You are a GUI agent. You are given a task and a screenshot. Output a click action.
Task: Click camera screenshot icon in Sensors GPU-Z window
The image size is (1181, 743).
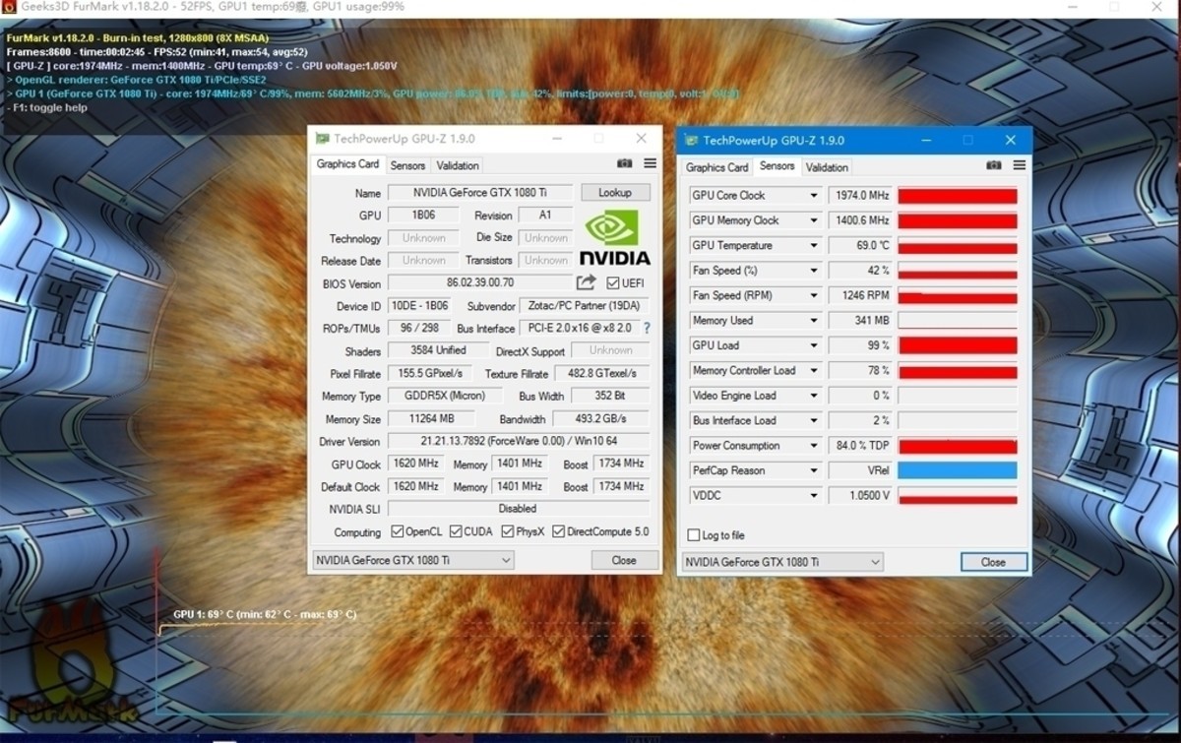click(994, 165)
